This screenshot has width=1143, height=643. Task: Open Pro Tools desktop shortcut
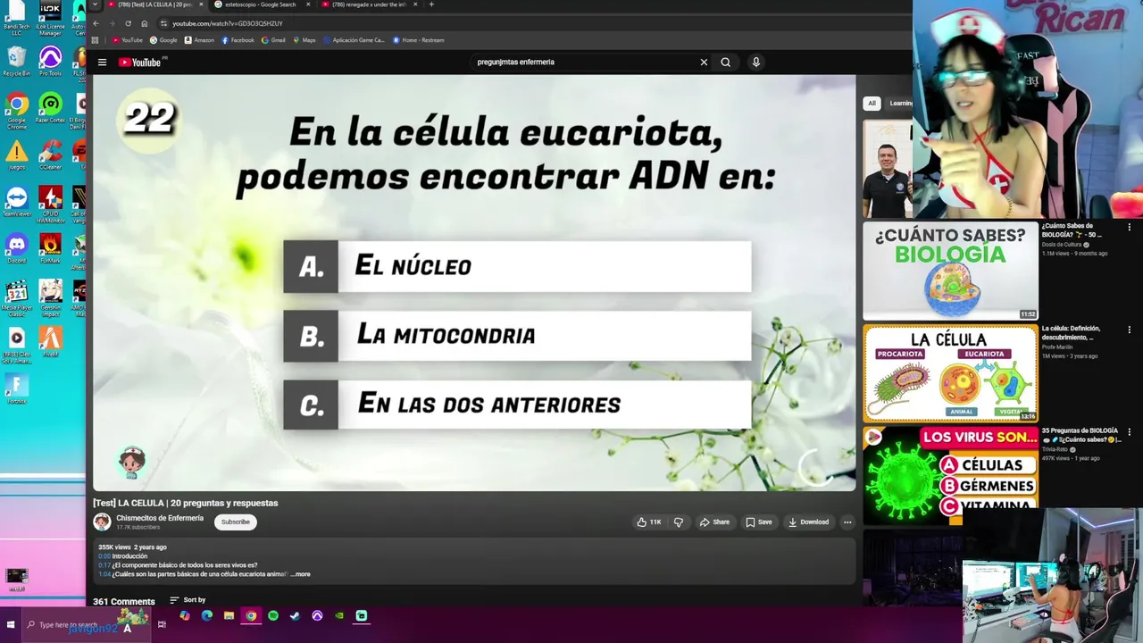tap(50, 63)
